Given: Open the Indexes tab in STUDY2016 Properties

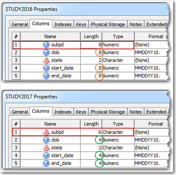Looking at the screenshot, I should pyautogui.click(x=63, y=24).
